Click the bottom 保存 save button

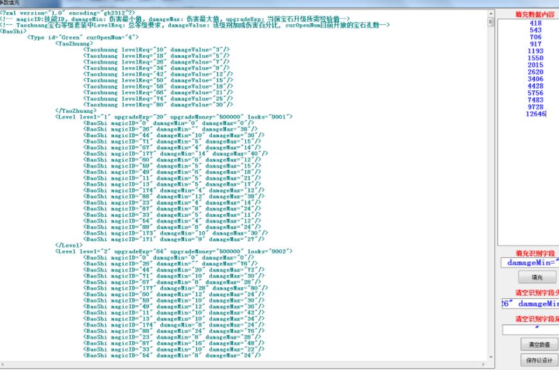[539, 360]
